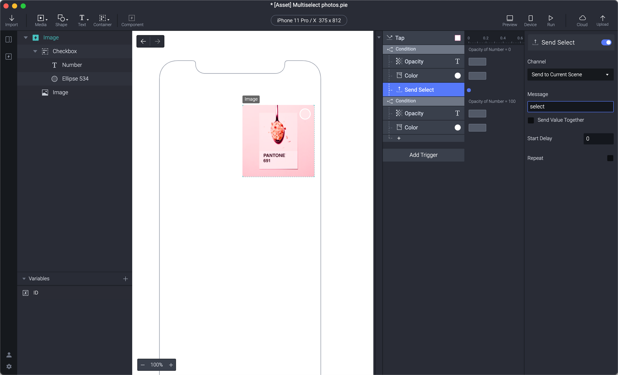Check the Repeat checkbox

click(x=610, y=158)
